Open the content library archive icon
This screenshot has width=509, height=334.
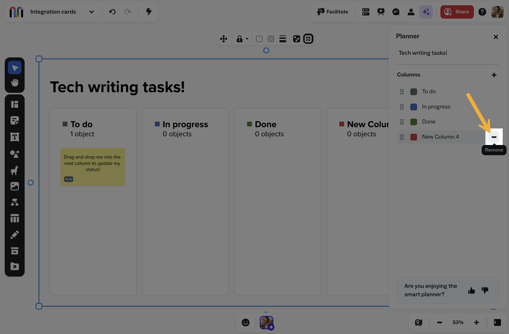point(15,251)
